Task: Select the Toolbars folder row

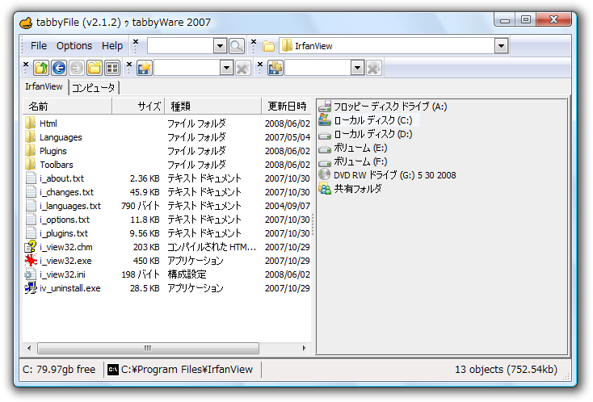Action: pos(167,165)
